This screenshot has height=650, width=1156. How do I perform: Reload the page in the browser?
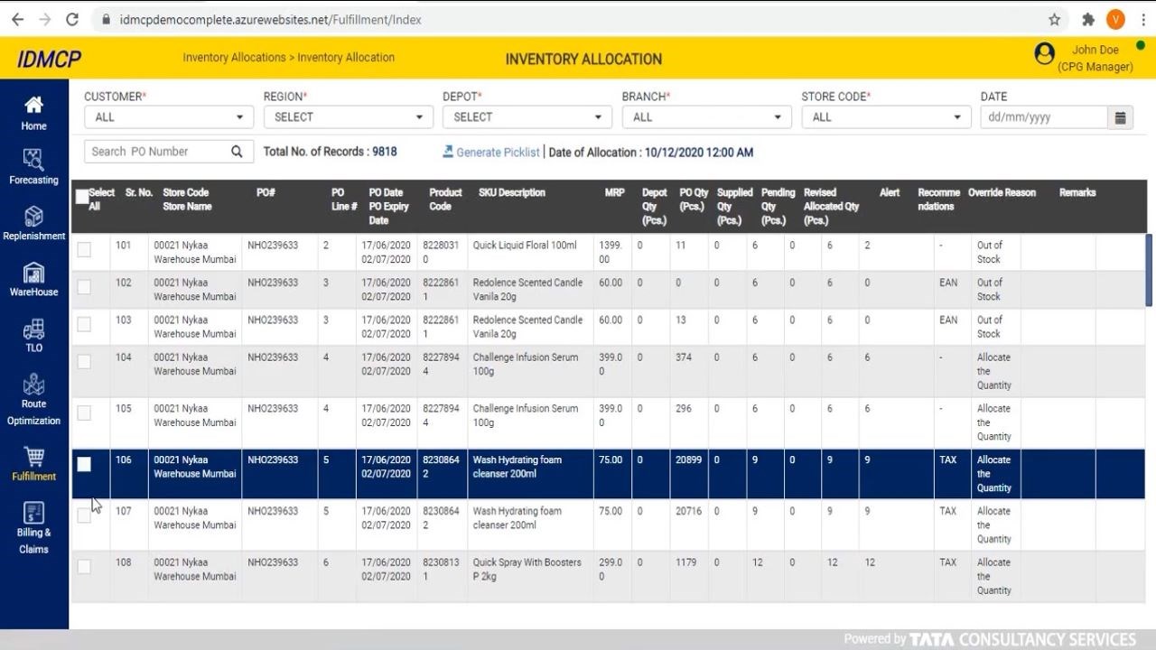click(72, 19)
